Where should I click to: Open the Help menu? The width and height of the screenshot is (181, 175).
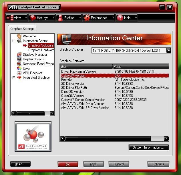[x=126, y=18]
